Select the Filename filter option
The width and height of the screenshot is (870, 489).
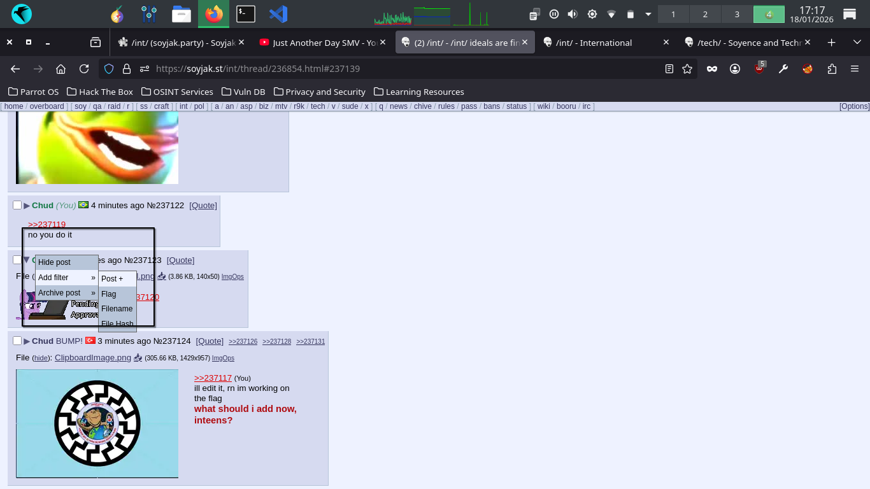coord(117,309)
